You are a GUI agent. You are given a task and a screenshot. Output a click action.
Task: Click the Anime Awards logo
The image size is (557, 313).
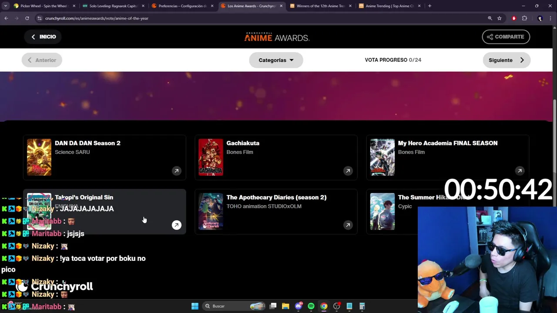point(277,37)
